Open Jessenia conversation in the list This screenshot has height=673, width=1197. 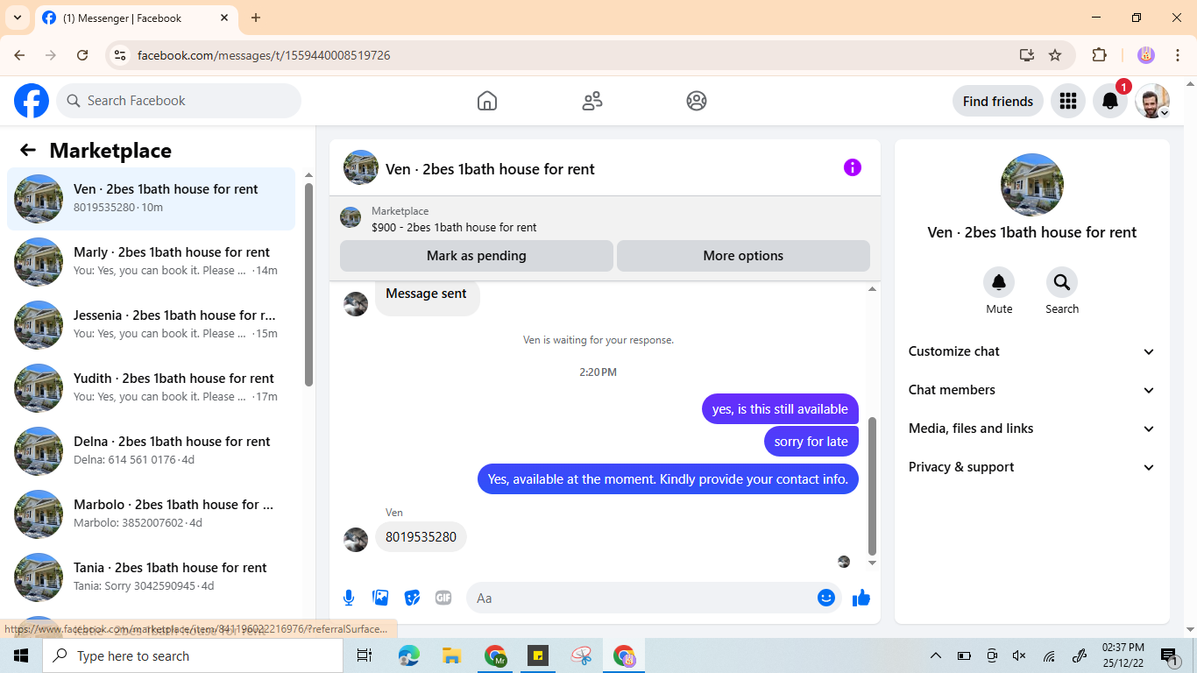(x=152, y=324)
